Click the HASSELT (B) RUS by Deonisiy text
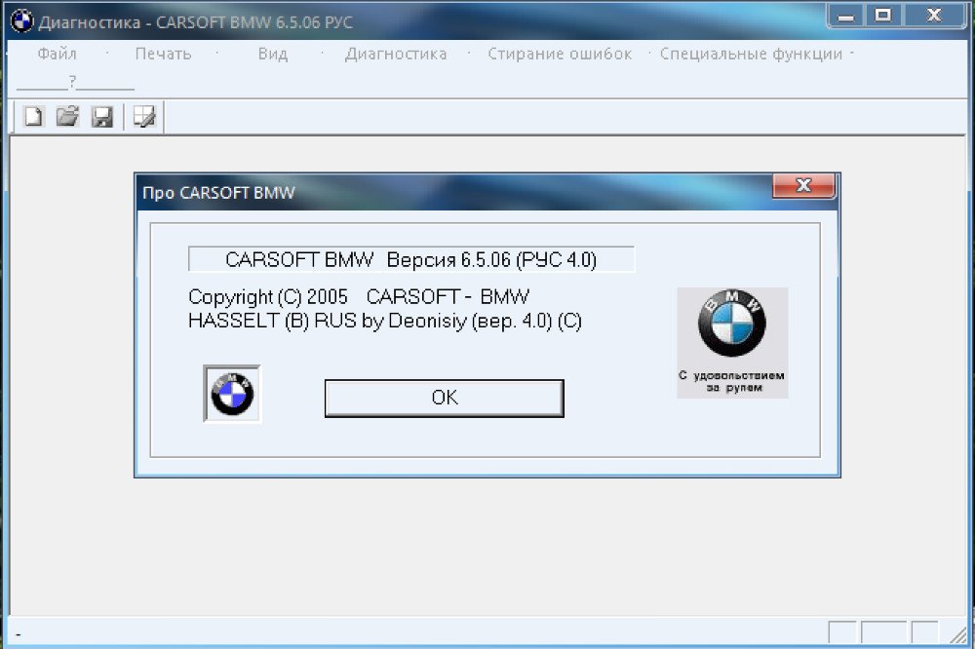This screenshot has height=649, width=975. tap(385, 321)
